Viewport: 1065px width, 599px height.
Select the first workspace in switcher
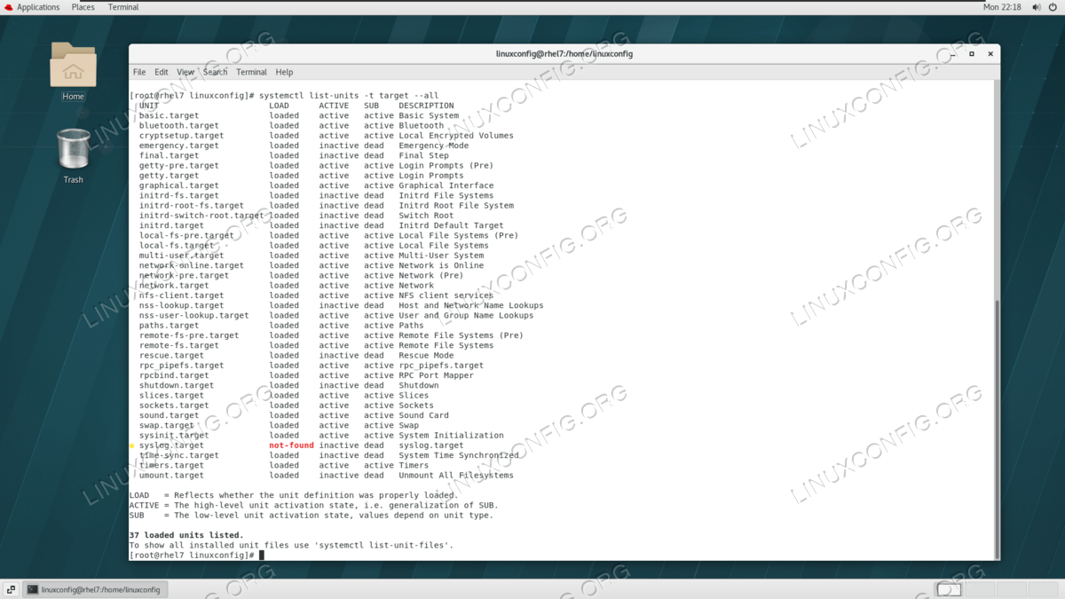[x=949, y=589]
